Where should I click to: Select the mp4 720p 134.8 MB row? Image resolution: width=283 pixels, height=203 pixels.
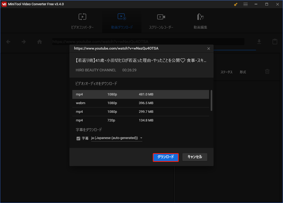click(x=141, y=120)
